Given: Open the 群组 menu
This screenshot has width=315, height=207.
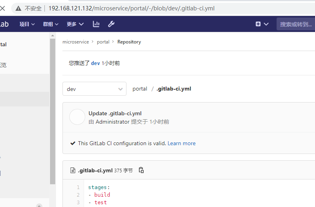Looking at the screenshot, I should [x=50, y=24].
